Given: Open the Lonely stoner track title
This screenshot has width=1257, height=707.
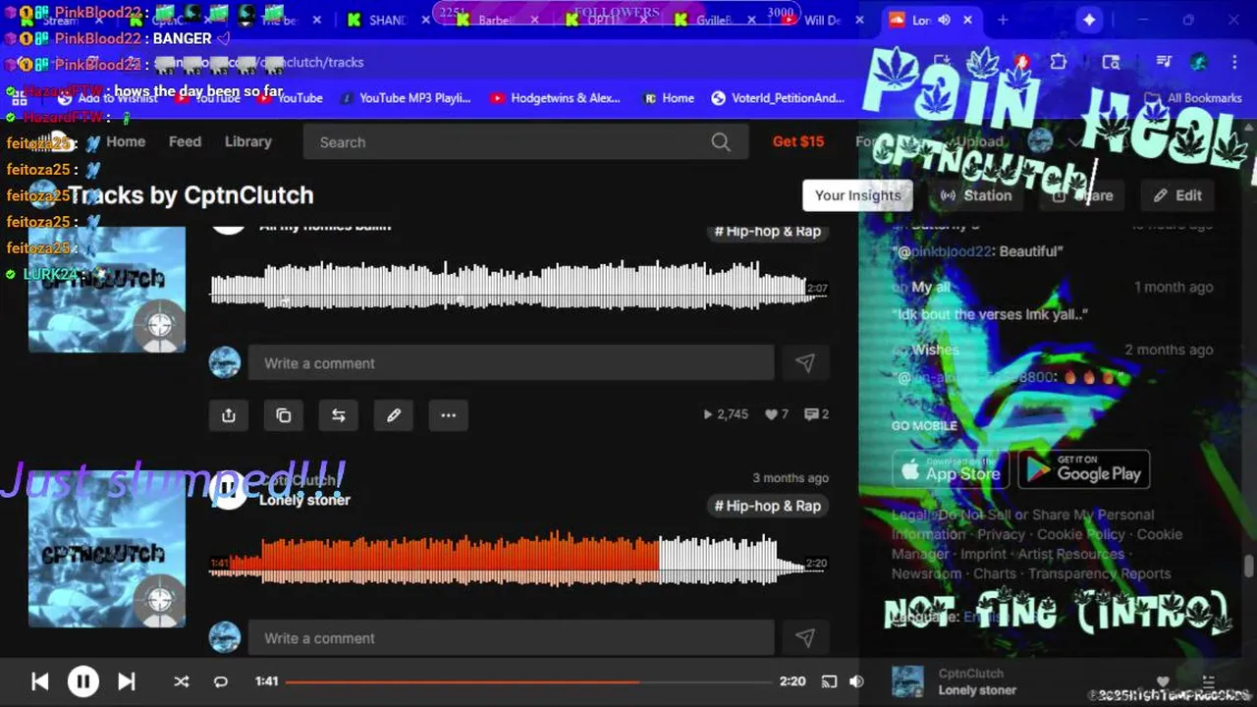Looking at the screenshot, I should coord(304,500).
